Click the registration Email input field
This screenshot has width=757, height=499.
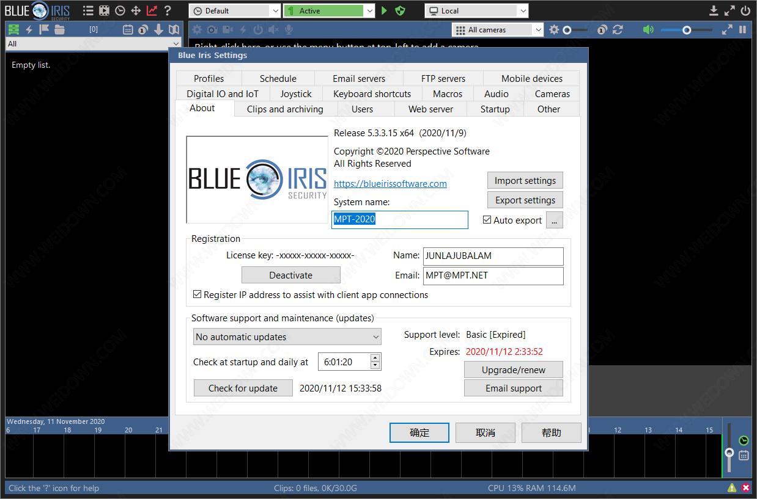493,275
